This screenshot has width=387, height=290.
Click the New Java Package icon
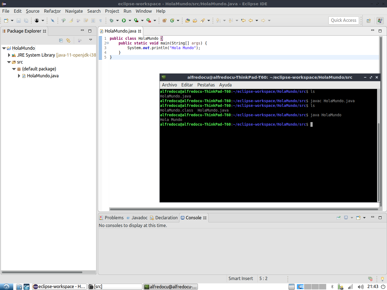pos(164,20)
